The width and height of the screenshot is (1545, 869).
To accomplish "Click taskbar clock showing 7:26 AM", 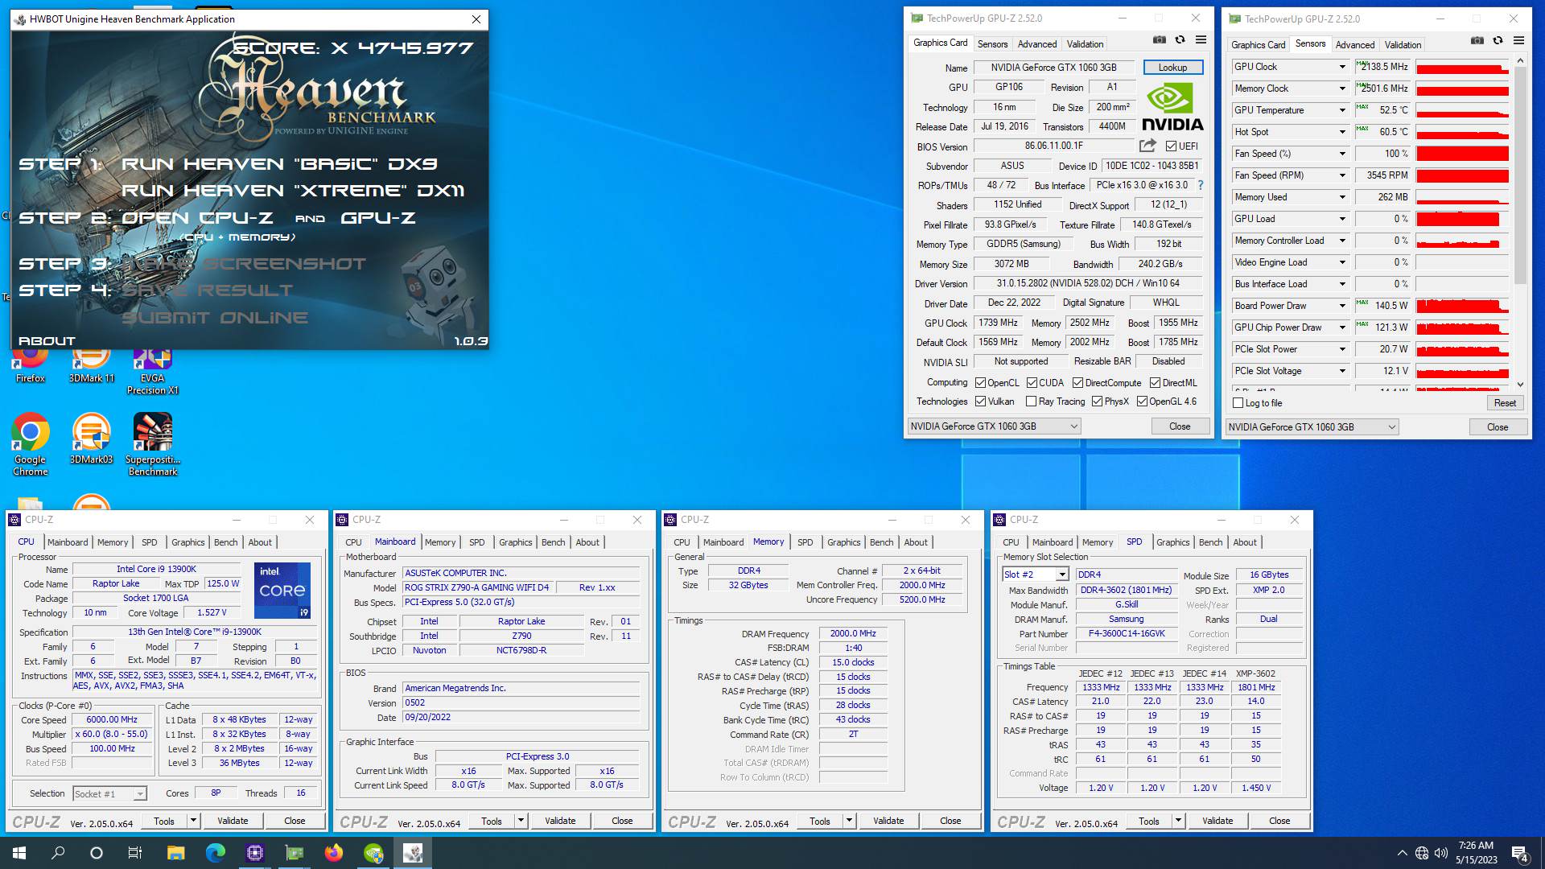I will 1476,853.
